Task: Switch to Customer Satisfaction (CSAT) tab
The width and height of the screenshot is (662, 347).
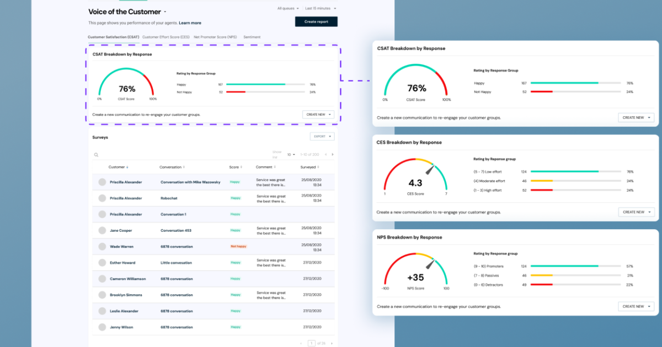Action: pyautogui.click(x=114, y=37)
